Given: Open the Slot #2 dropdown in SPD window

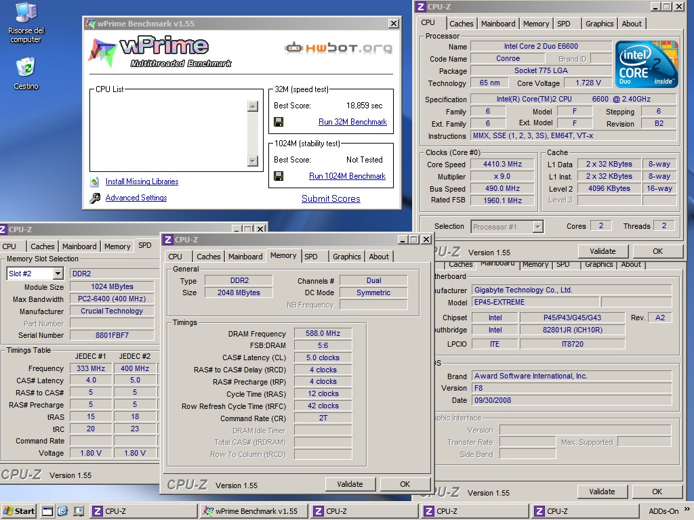Looking at the screenshot, I should [58, 274].
